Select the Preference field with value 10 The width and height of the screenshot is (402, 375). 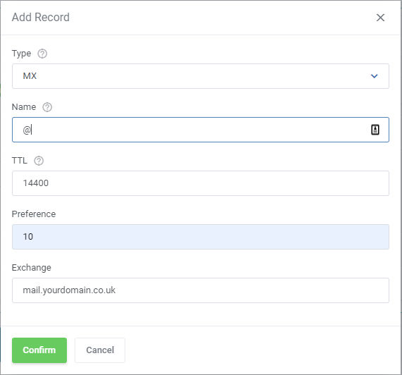pos(201,237)
